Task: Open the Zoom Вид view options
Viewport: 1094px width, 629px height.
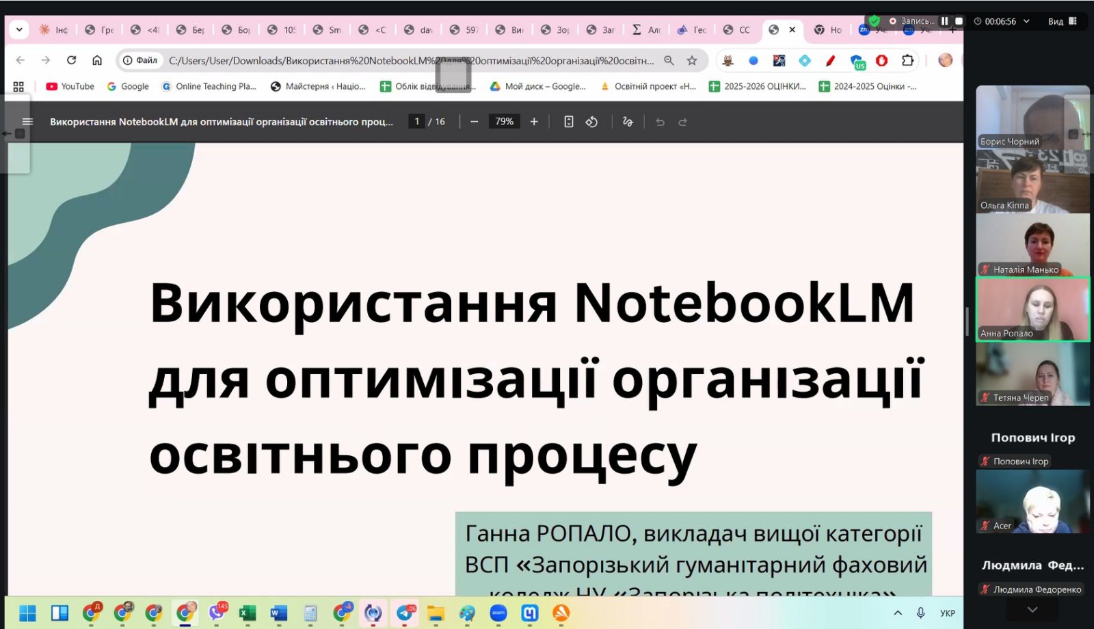Action: coord(1062,21)
